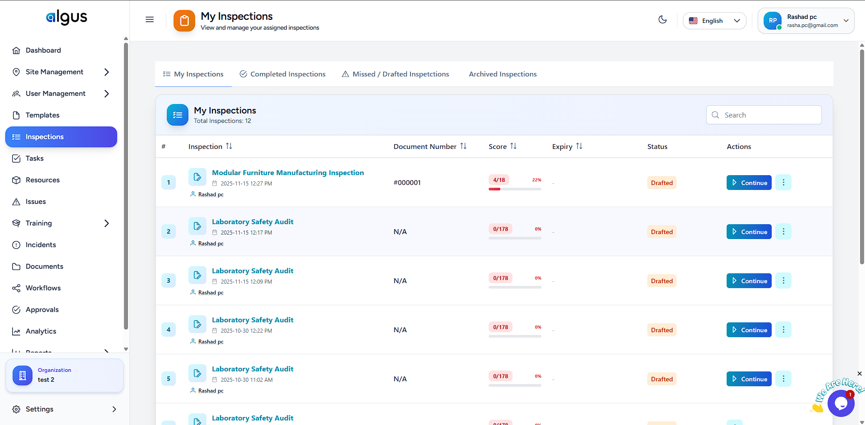Open Archived Inspections tab
Screen dimensions: 865x425
pos(503,74)
